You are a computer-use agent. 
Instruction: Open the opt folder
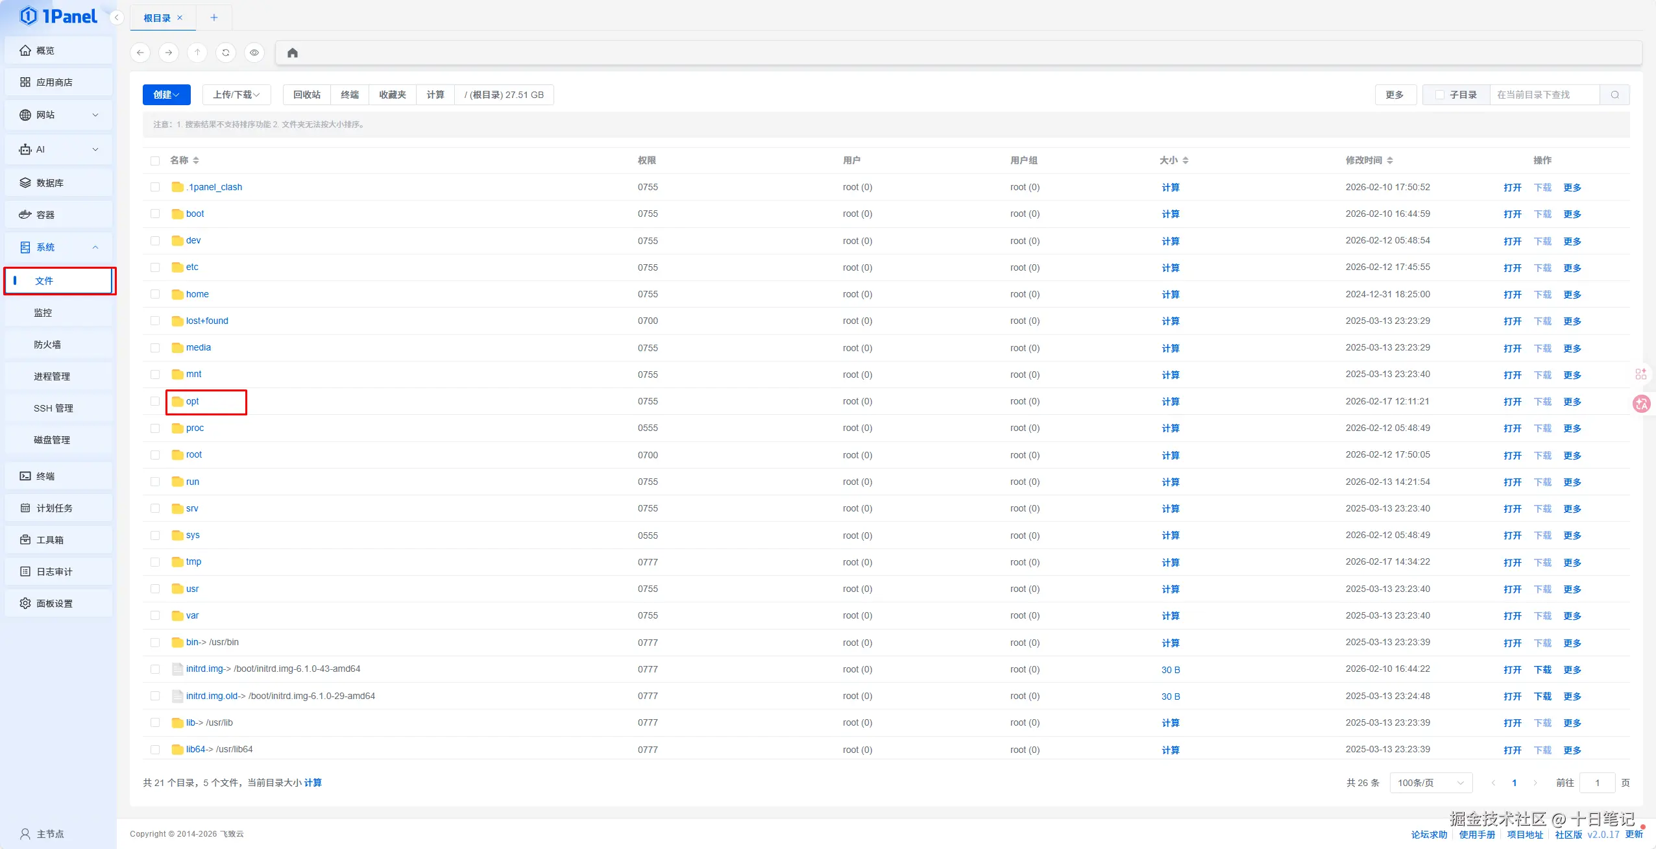tap(192, 401)
